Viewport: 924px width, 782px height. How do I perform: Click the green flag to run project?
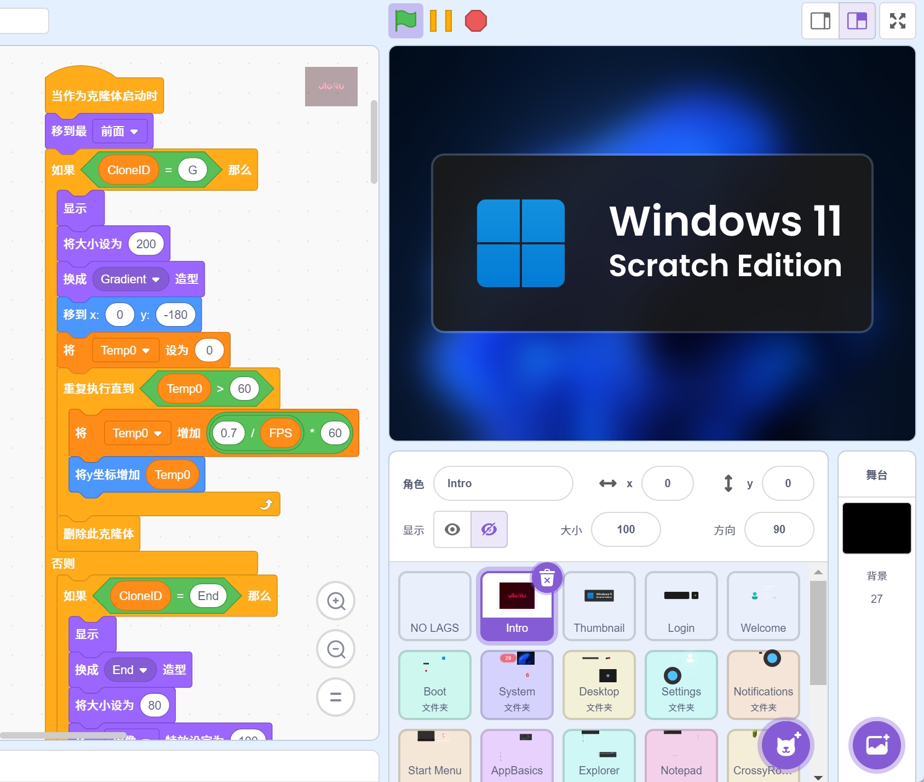point(405,21)
